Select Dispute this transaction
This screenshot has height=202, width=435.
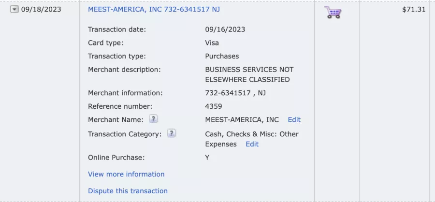[x=128, y=191]
